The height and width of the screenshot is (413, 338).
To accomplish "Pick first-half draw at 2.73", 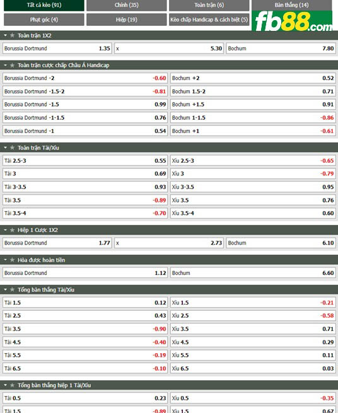I will coord(169,243).
